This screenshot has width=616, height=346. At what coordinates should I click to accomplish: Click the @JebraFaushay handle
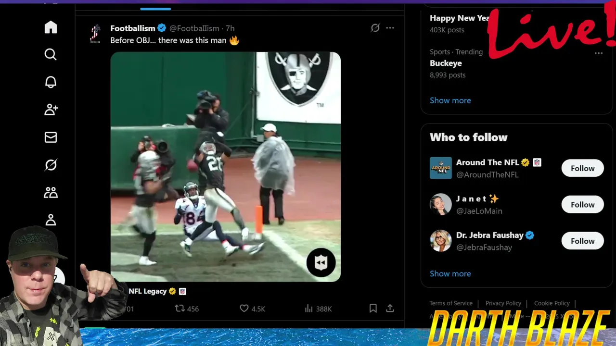484,247
